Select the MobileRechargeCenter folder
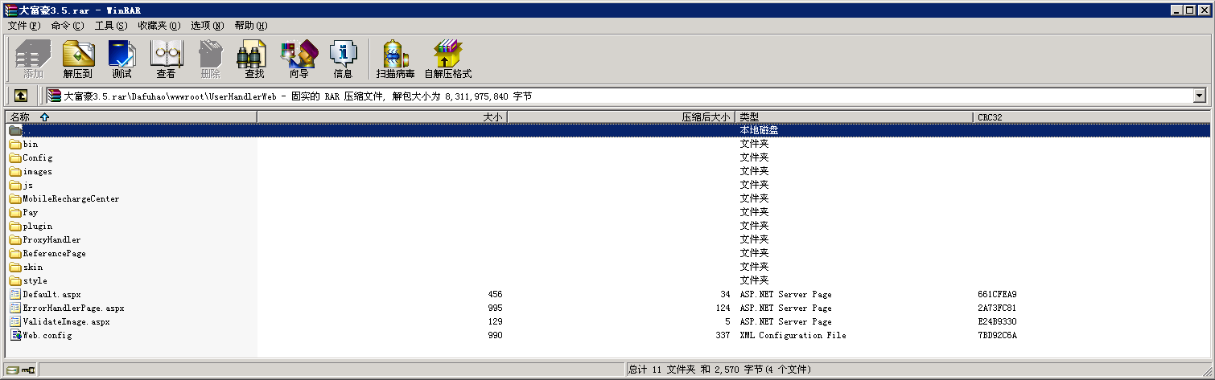This screenshot has height=380, width=1215. coord(70,198)
